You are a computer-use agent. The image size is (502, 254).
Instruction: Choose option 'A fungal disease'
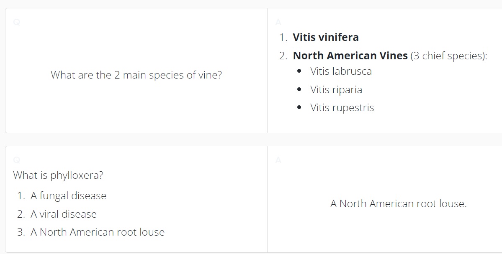pyautogui.click(x=68, y=196)
